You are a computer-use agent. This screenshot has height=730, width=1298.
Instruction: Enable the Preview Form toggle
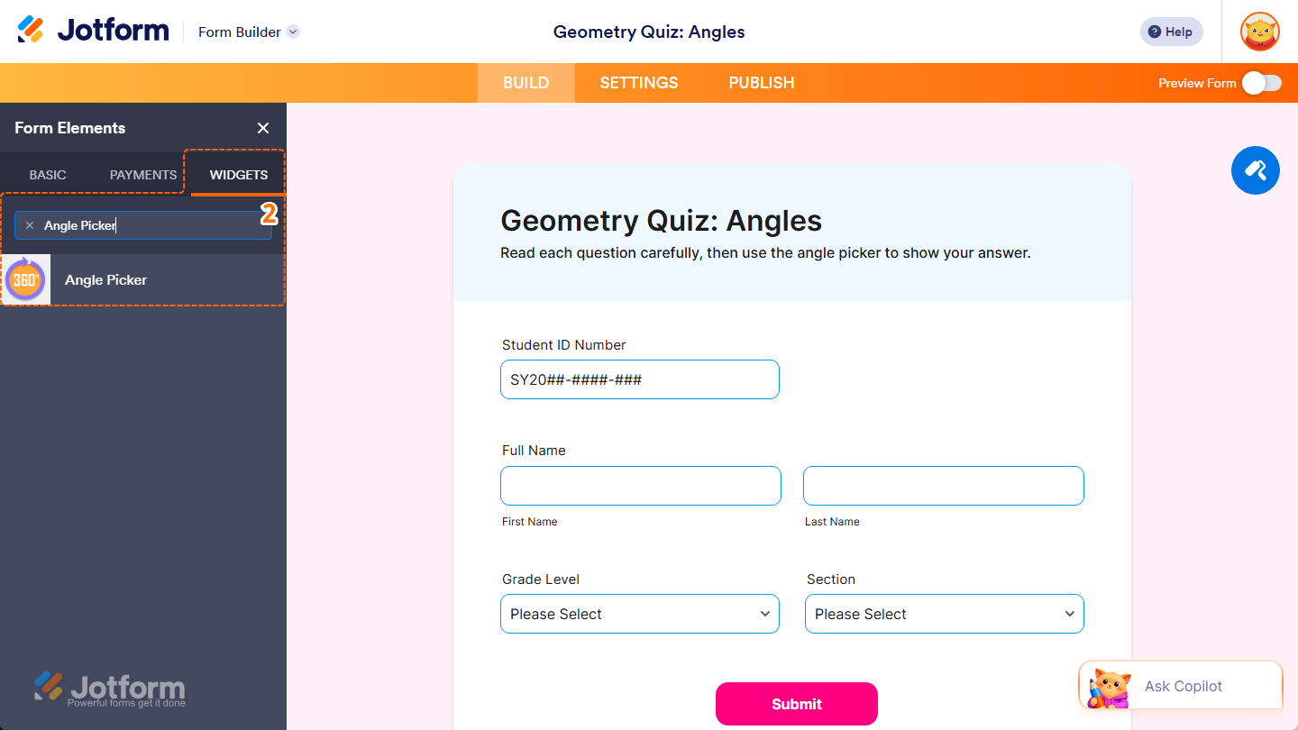tap(1261, 82)
